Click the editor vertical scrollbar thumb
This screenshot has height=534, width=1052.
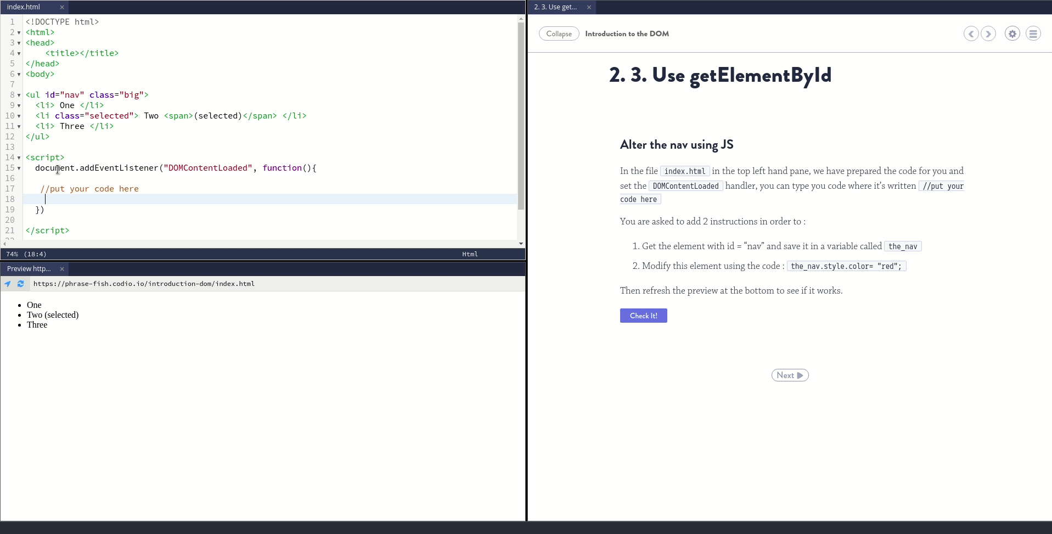coord(521,116)
